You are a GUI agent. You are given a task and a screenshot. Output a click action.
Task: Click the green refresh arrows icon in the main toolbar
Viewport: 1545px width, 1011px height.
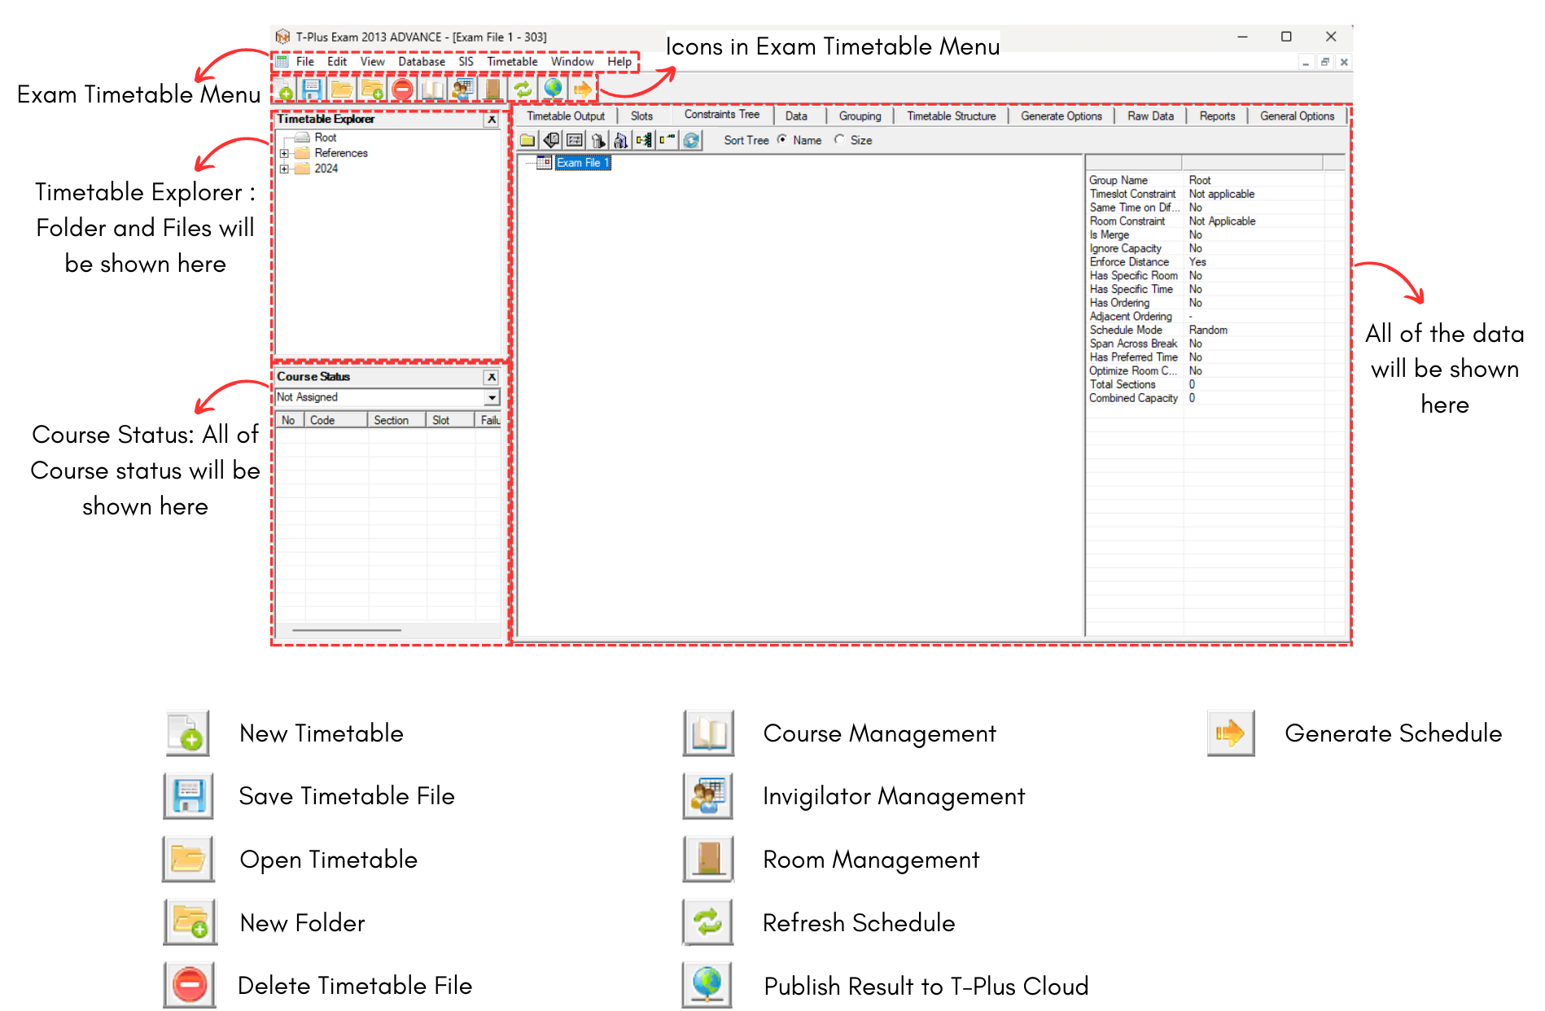tap(523, 89)
